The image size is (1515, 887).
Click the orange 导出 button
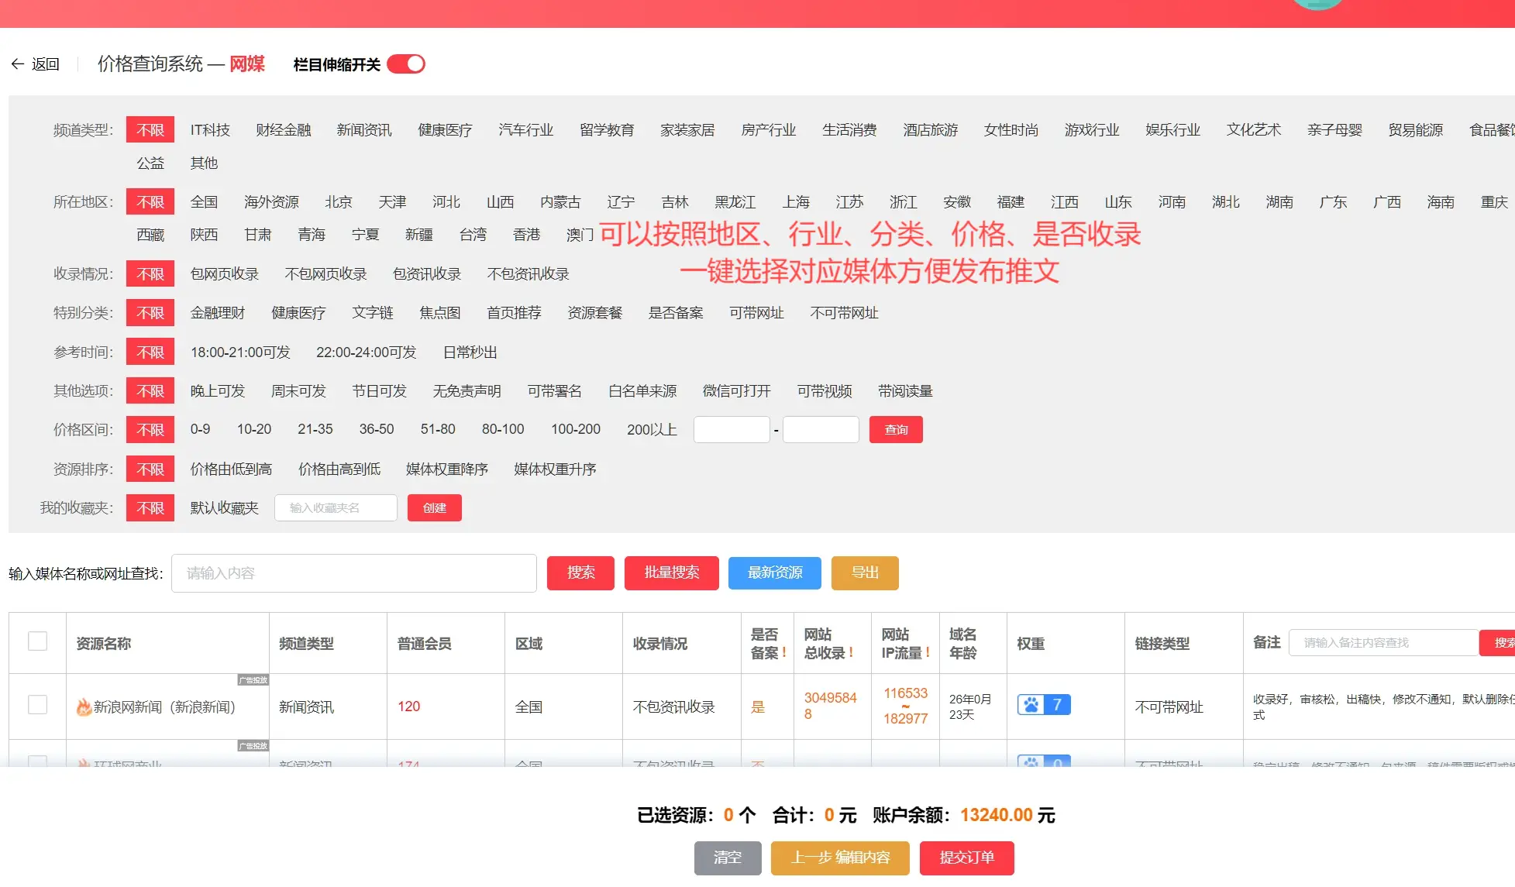(865, 573)
